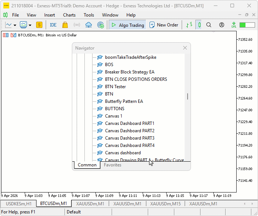Select the Common tab in Navigator

87,165
